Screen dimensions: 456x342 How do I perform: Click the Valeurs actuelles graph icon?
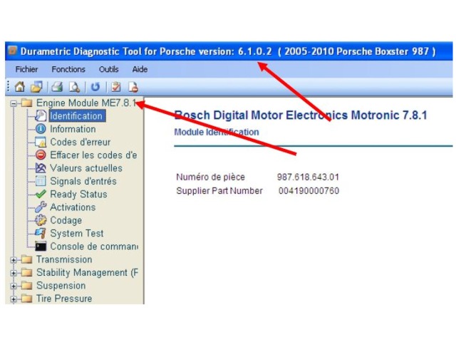click(41, 168)
